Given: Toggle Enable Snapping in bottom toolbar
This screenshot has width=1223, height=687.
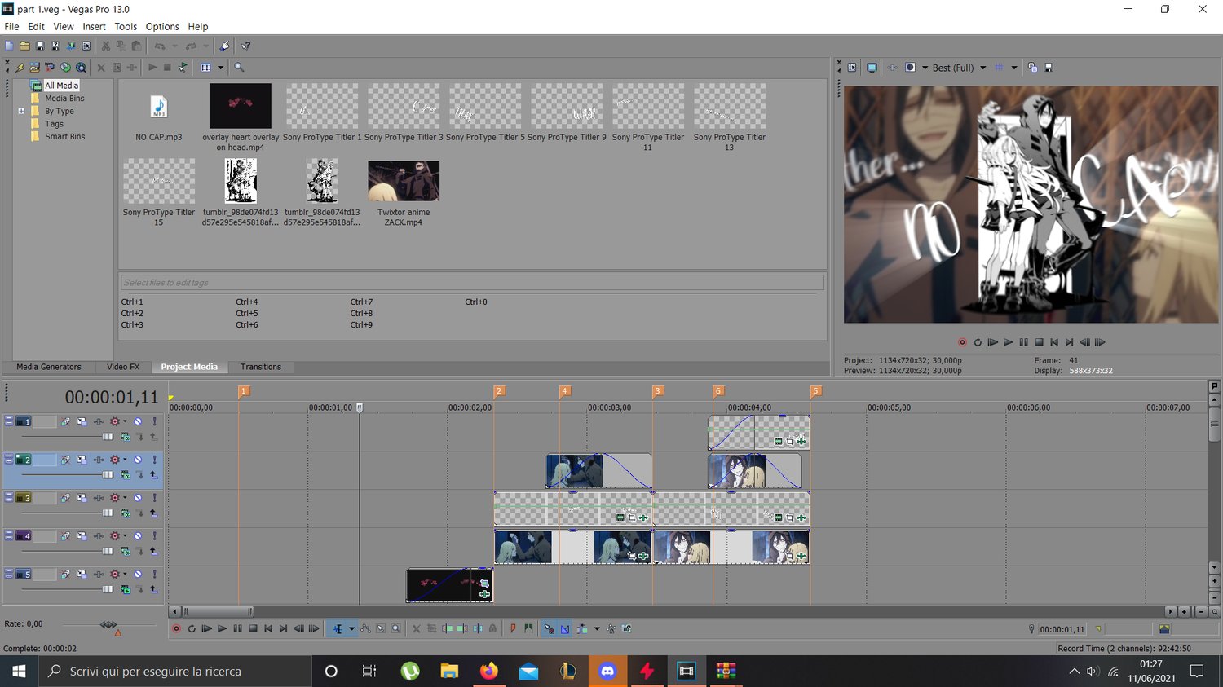Looking at the screenshot, I should (x=549, y=628).
